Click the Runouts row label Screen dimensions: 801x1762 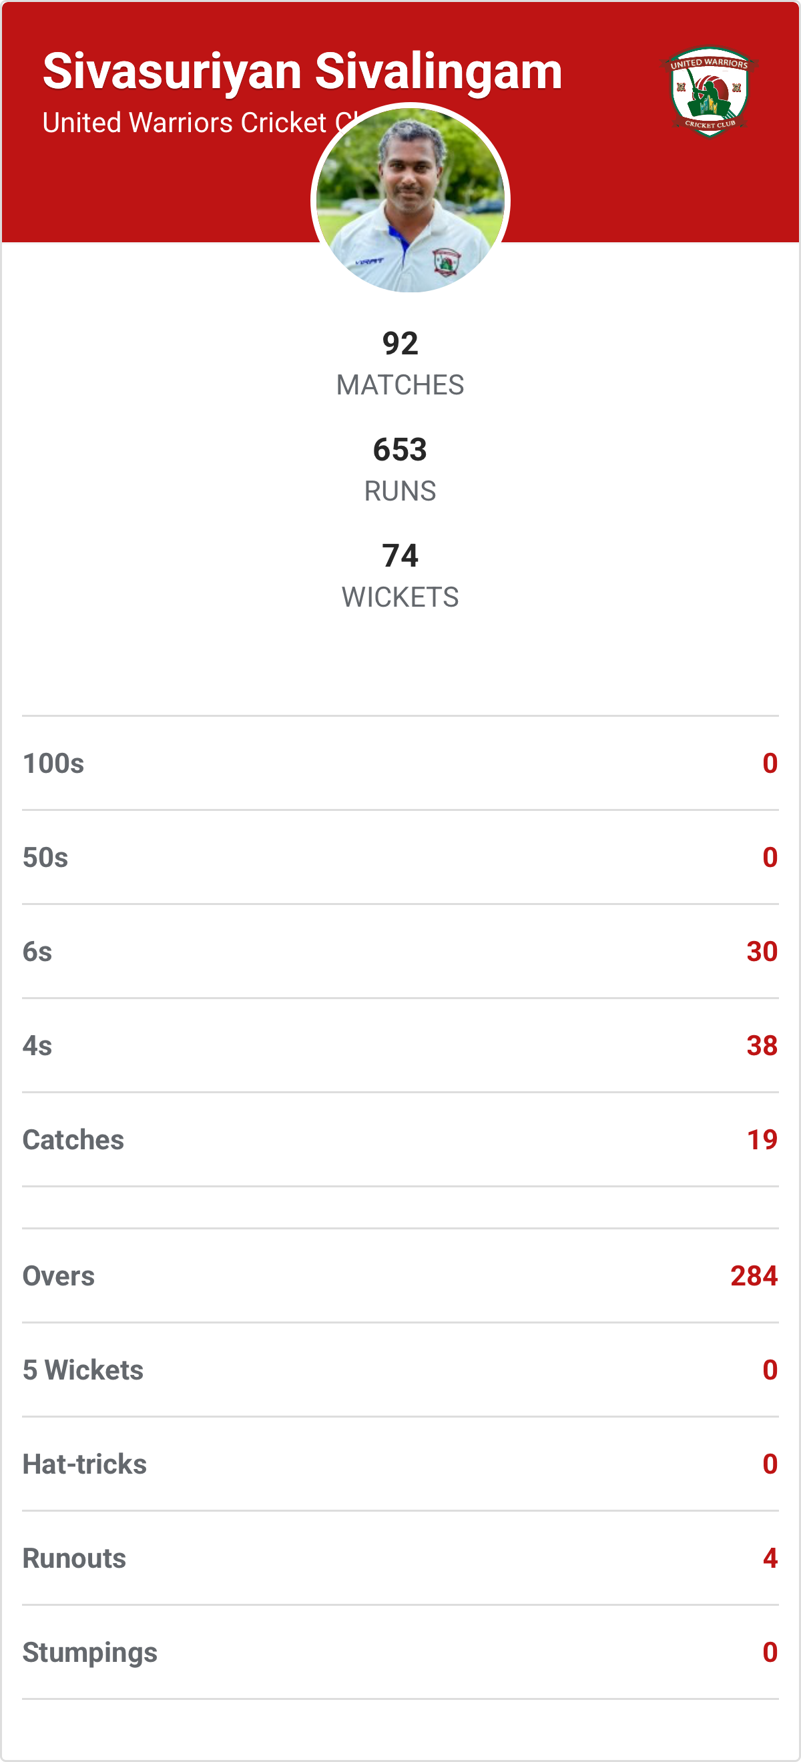75,1559
